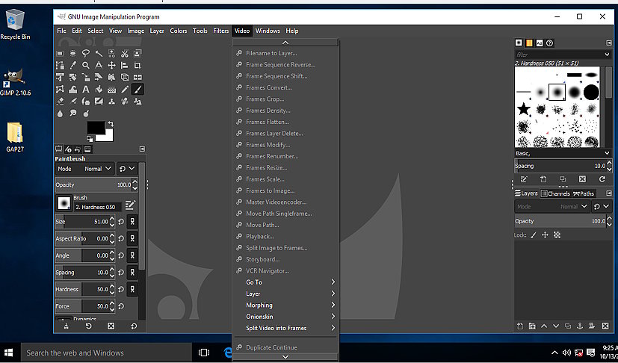Select the Move tool

coord(112,65)
